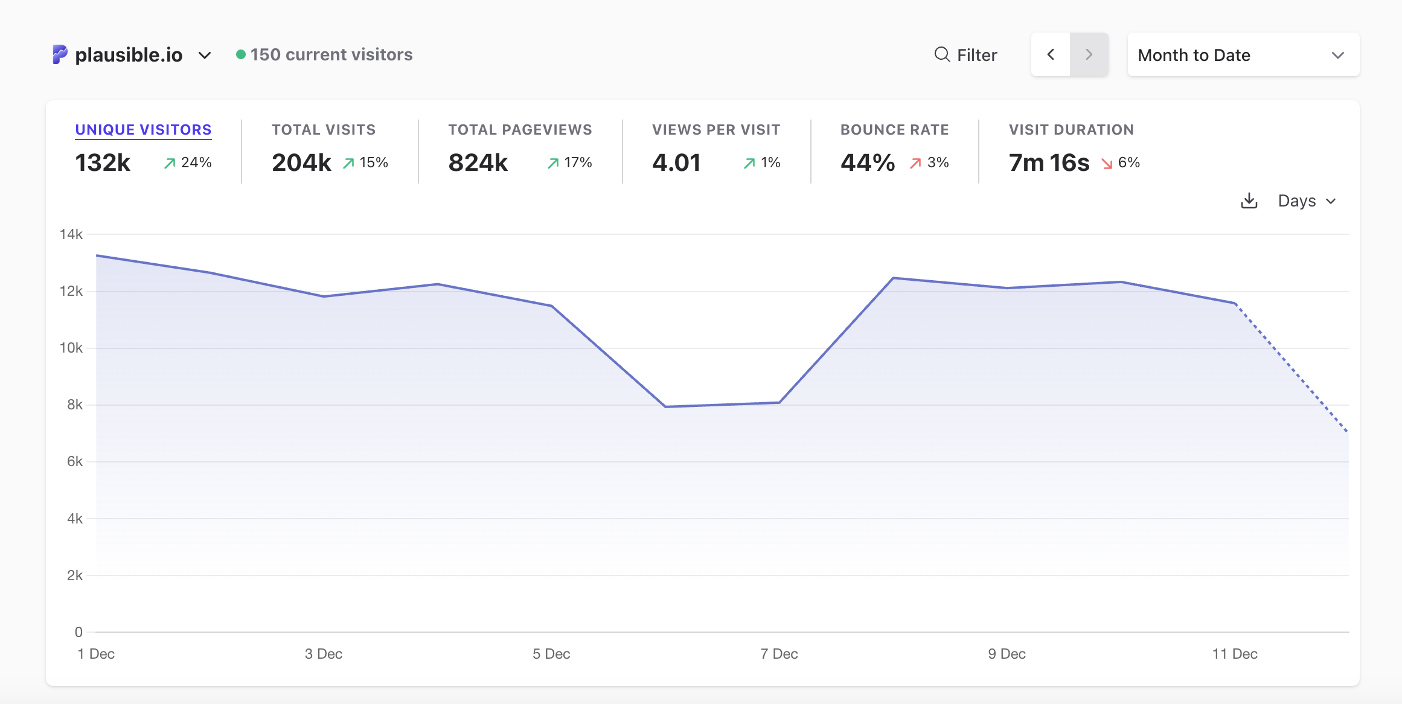This screenshot has height=704, width=1402.
Task: Click the chart peak on 8 Dec
Action: pyautogui.click(x=894, y=278)
